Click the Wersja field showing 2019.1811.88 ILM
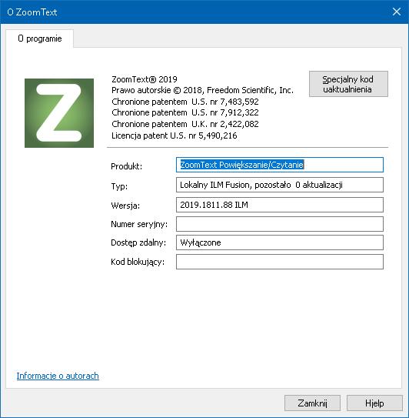 (280, 205)
